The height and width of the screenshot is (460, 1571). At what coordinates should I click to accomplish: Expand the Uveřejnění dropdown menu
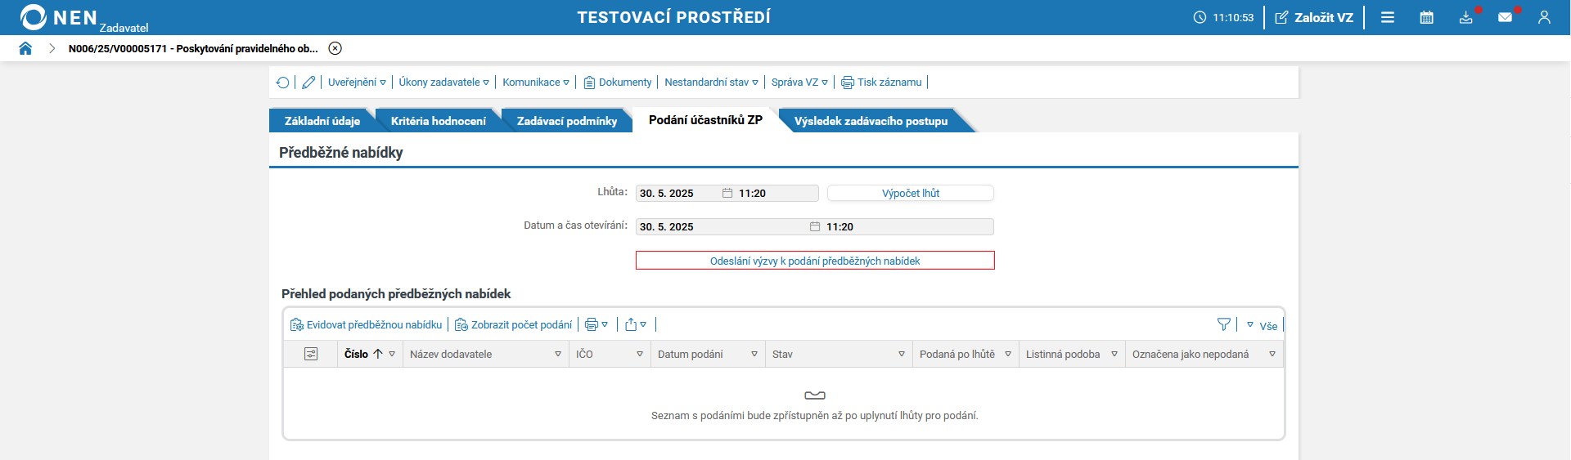pos(357,83)
